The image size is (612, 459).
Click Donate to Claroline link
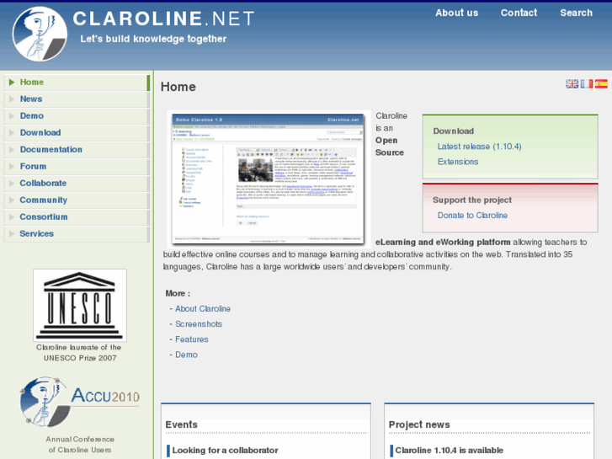point(472,216)
